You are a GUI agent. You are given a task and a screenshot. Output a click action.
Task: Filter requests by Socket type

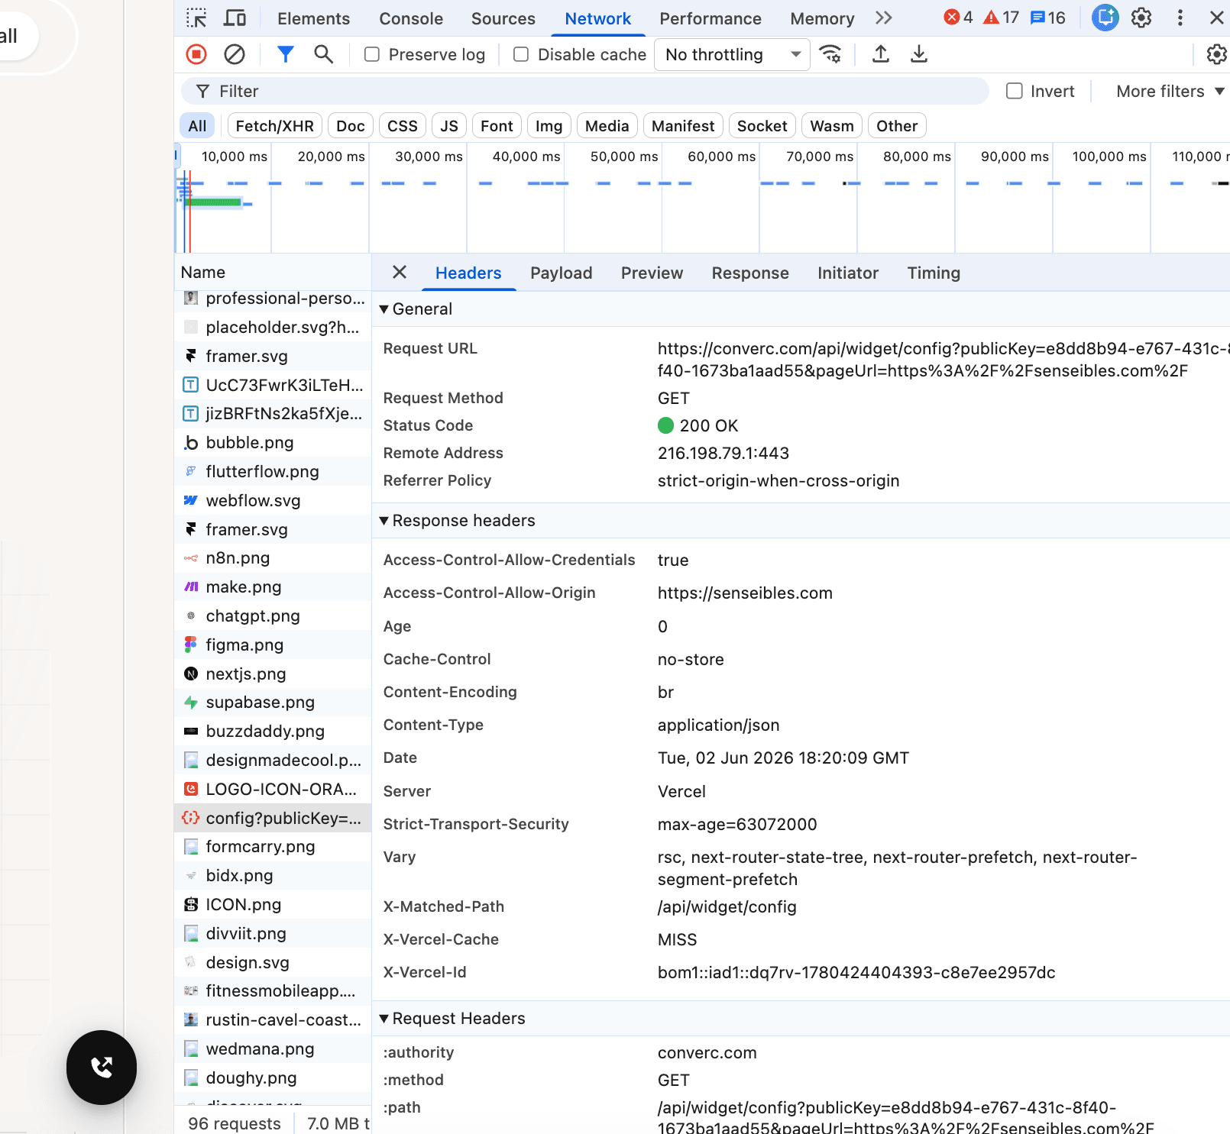[x=762, y=126]
